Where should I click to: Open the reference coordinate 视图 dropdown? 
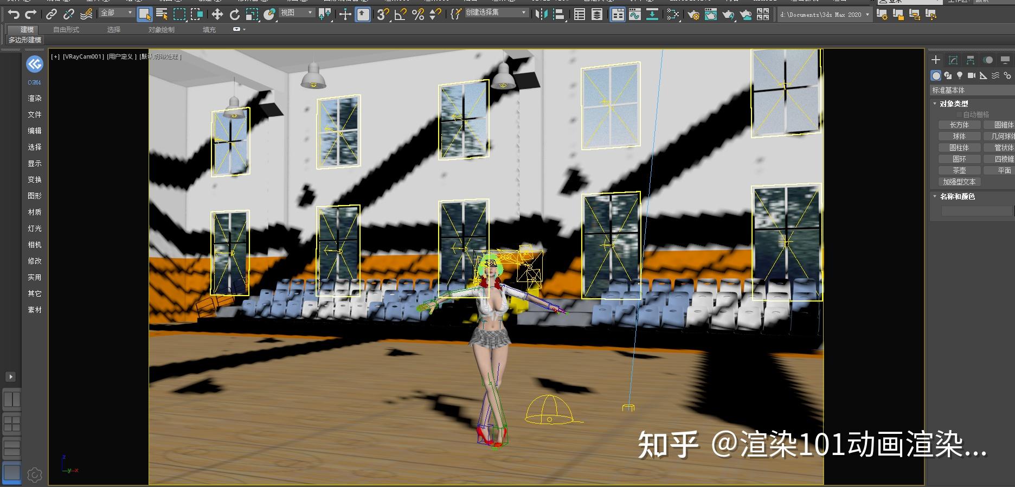pyautogui.click(x=297, y=12)
